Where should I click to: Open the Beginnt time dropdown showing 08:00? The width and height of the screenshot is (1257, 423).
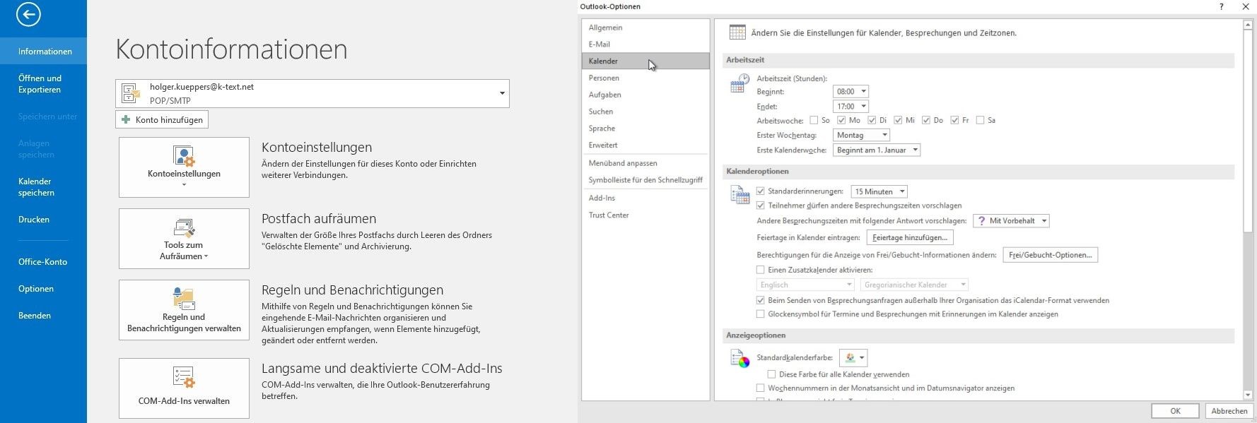[x=851, y=91]
